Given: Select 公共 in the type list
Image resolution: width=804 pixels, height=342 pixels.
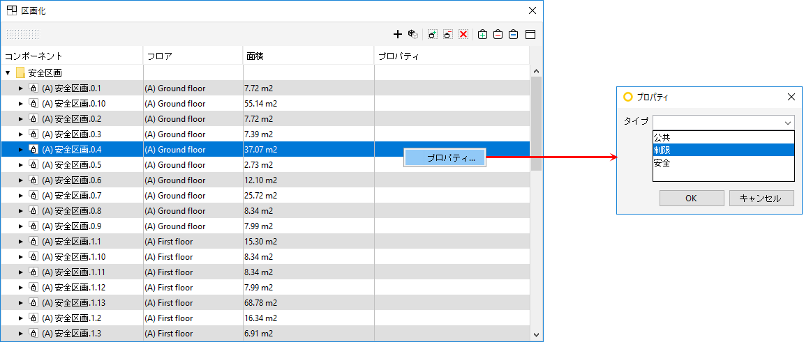Looking at the screenshot, I should (x=723, y=137).
